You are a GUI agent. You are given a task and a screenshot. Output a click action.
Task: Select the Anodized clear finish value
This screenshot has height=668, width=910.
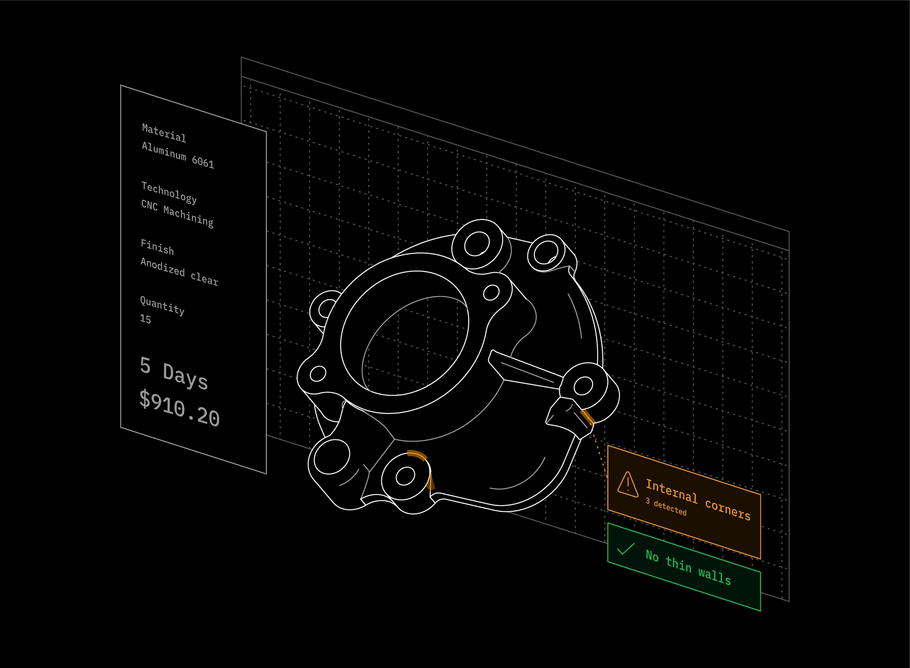179,271
